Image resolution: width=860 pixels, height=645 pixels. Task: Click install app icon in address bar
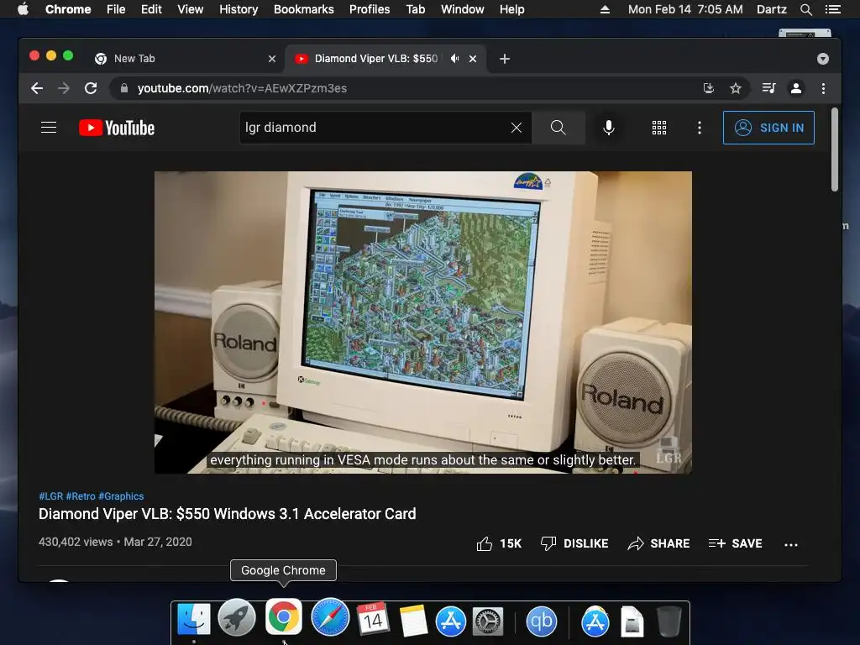709,88
